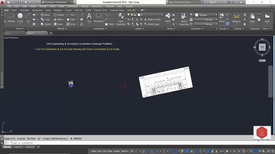Activate the Trim command

pyautogui.click(x=70, y=15)
